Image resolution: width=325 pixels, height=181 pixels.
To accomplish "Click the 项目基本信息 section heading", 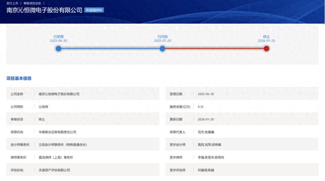I will [x=19, y=78].
